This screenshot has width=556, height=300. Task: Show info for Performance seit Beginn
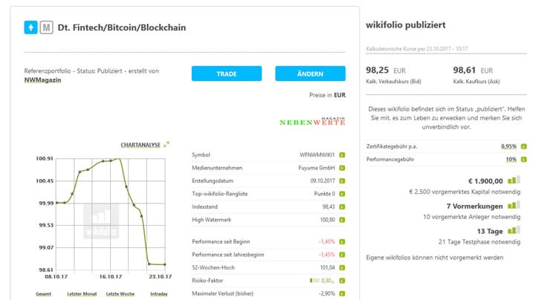point(342,241)
